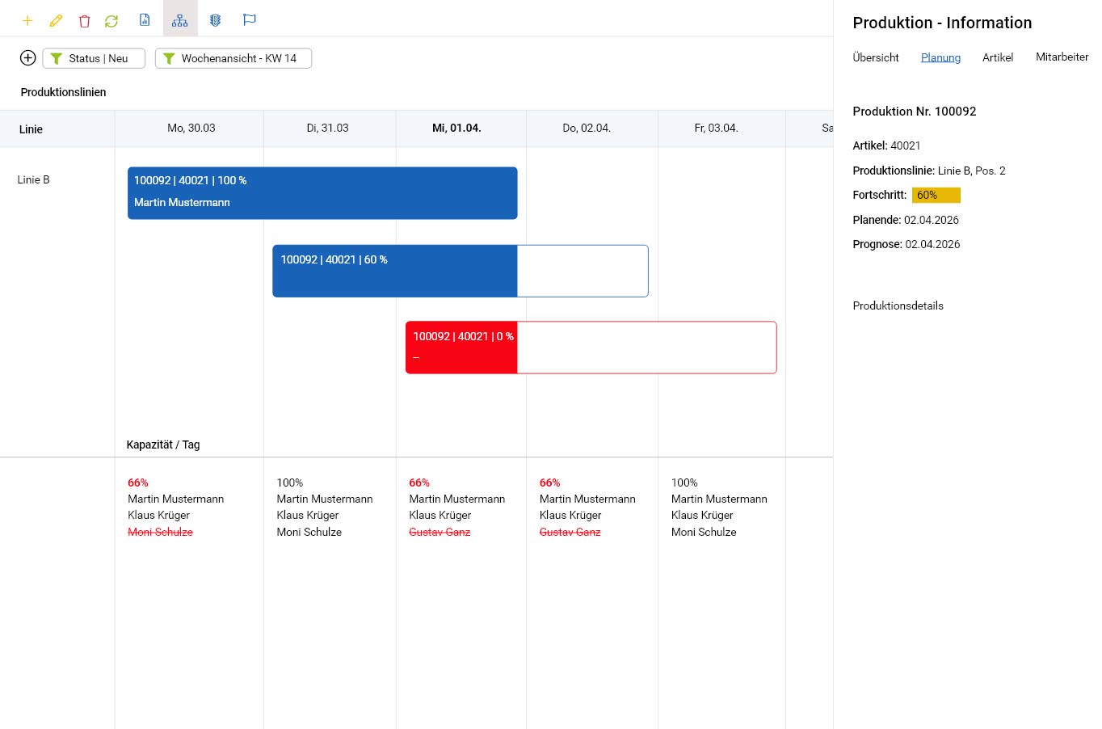This screenshot has width=1102, height=729.
Task: Click Produktionsdetails in the info panel
Action: point(898,306)
